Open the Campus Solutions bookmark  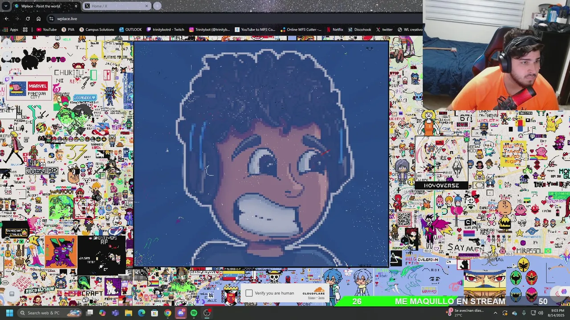pos(97,30)
